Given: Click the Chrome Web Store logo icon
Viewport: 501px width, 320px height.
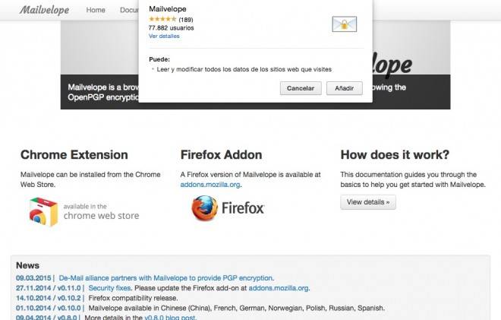Looking at the screenshot, I should (x=44, y=212).
